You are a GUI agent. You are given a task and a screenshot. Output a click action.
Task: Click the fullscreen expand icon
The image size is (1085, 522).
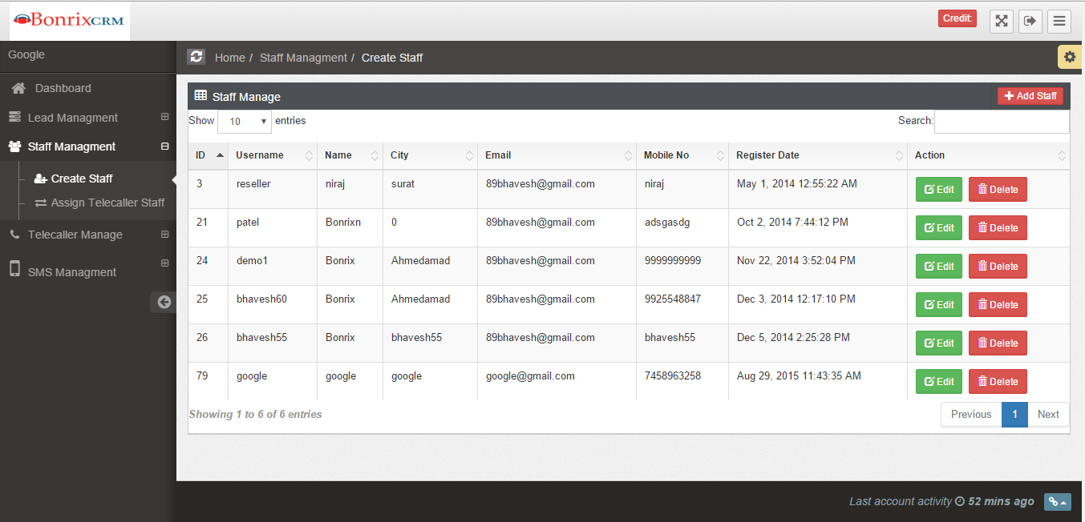point(1002,22)
